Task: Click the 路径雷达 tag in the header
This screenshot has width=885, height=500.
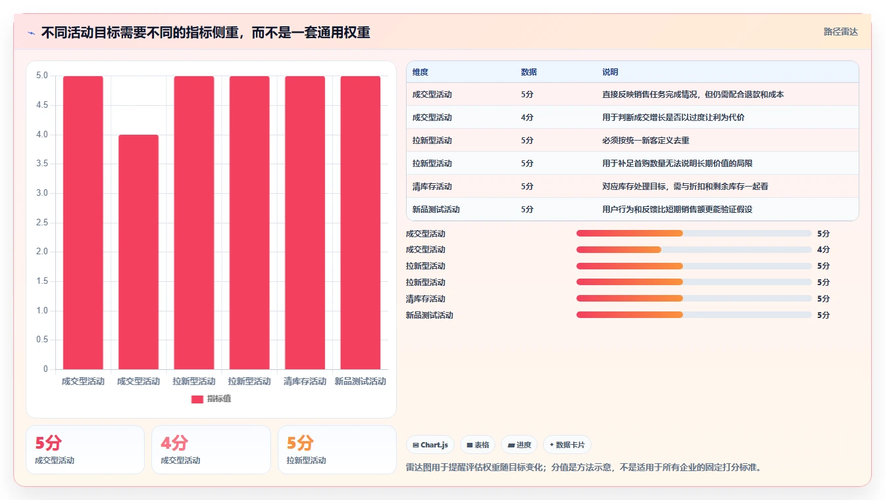Action: [x=840, y=32]
